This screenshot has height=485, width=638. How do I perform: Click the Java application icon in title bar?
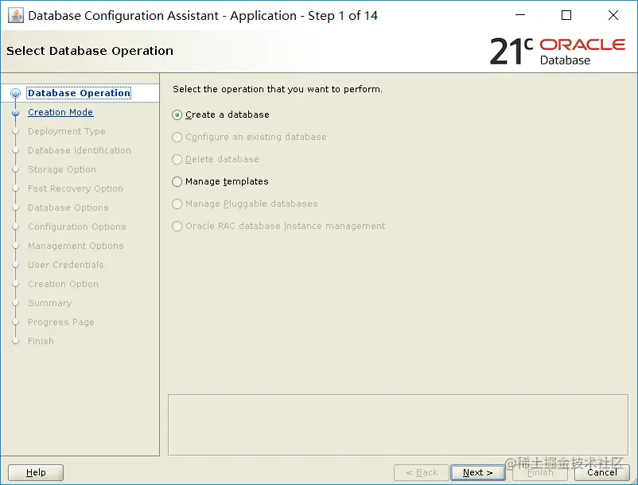coord(15,16)
